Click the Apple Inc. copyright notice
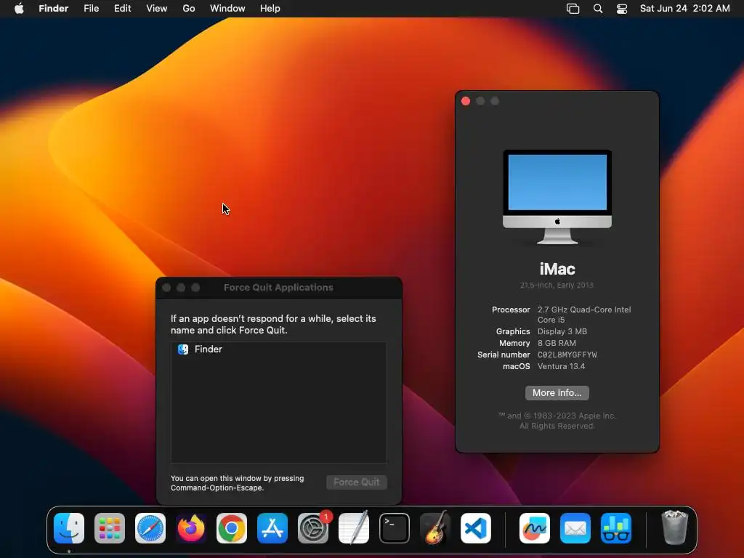The width and height of the screenshot is (744, 558). tap(557, 421)
